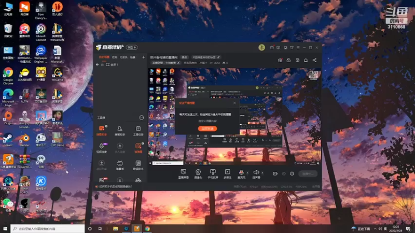Open the 数据助手 tool icon
415x233 pixels.
click(x=138, y=165)
